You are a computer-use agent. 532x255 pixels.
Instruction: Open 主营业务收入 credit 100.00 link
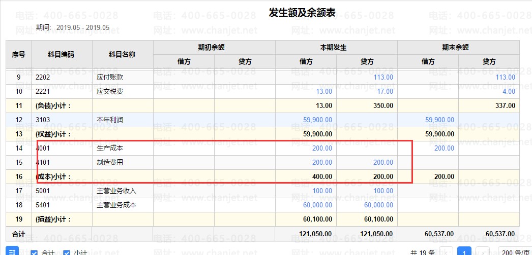point(383,191)
